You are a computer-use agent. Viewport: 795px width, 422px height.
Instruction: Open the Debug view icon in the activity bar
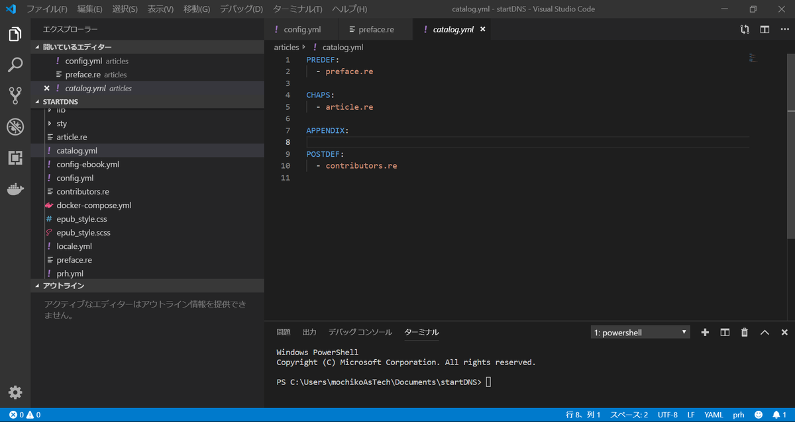[x=15, y=127]
